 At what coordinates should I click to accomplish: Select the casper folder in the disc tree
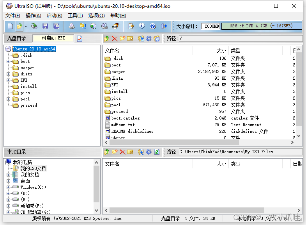[27, 68]
